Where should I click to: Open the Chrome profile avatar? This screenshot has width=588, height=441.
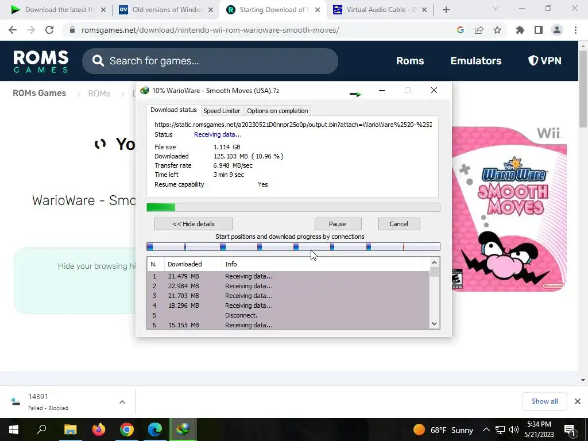click(557, 30)
